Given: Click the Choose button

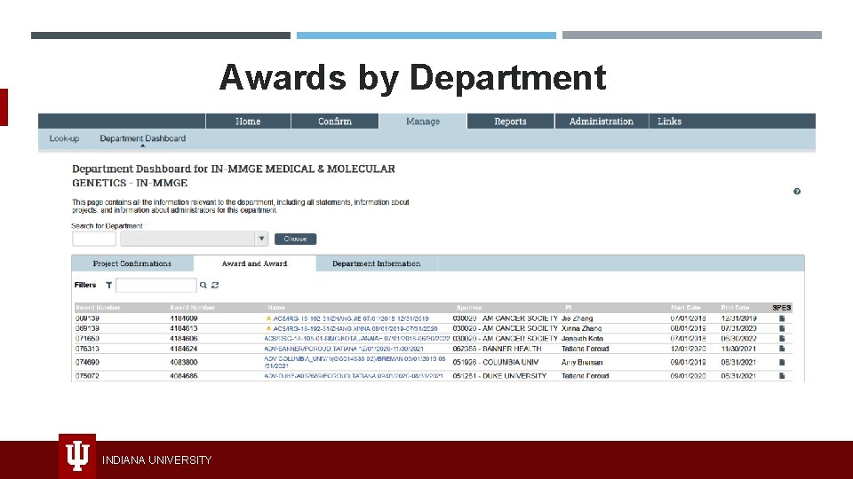Looking at the screenshot, I should 295,239.
